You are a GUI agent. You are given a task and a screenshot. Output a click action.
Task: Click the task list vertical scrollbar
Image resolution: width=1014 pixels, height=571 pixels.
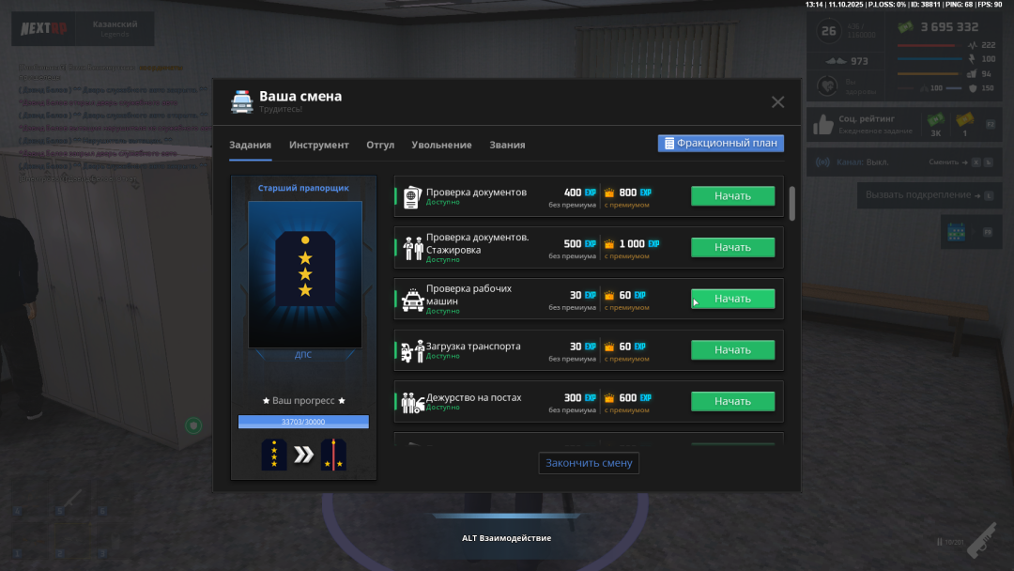point(791,203)
